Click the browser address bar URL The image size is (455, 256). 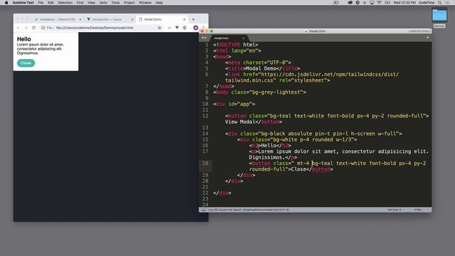point(95,28)
